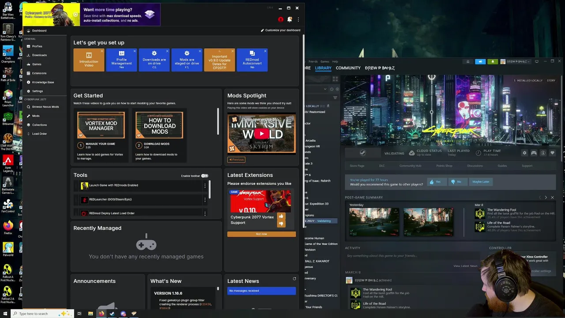Dismiss Mods are staged on drive card
This screenshot has height=318, width=565.
click(x=200, y=51)
